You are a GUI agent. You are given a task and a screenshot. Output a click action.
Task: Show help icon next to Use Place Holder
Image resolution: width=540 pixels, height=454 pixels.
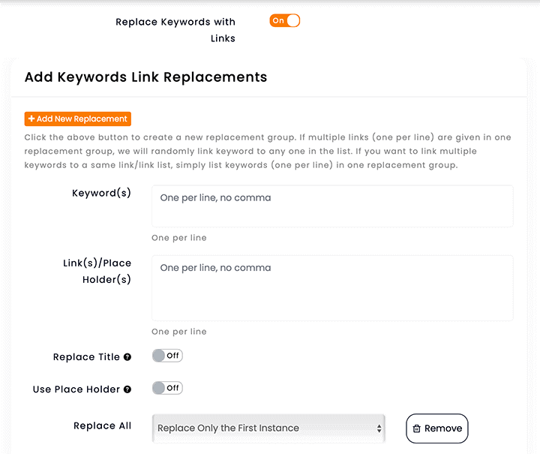tap(127, 389)
